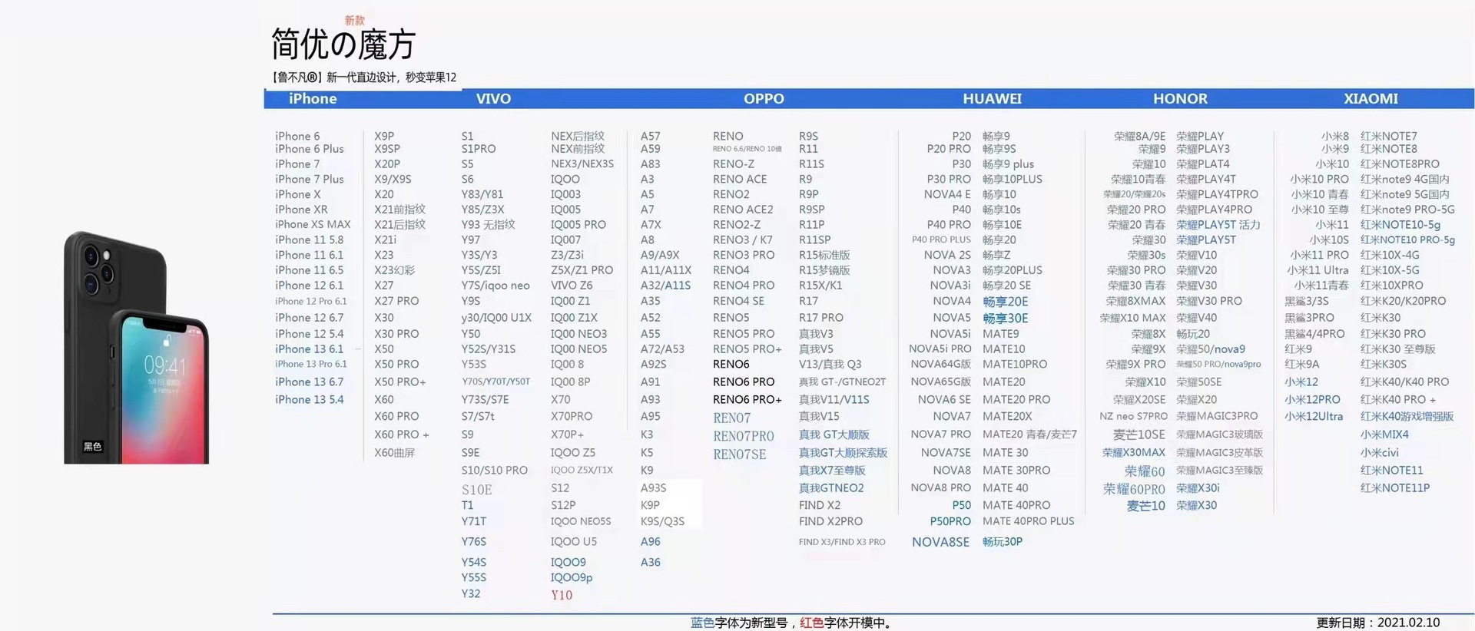Click the blue "A36" entry
Image resolution: width=1475 pixels, height=631 pixels.
[650, 562]
